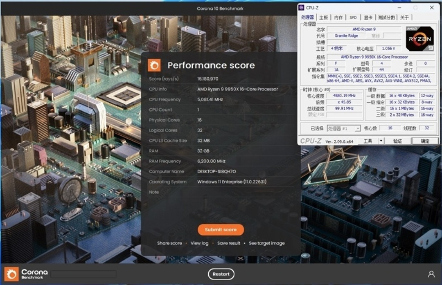Click the Windows 11 Enterprise operating system value
Image resolution: width=442 pixels, height=285 pixels.
232,182
